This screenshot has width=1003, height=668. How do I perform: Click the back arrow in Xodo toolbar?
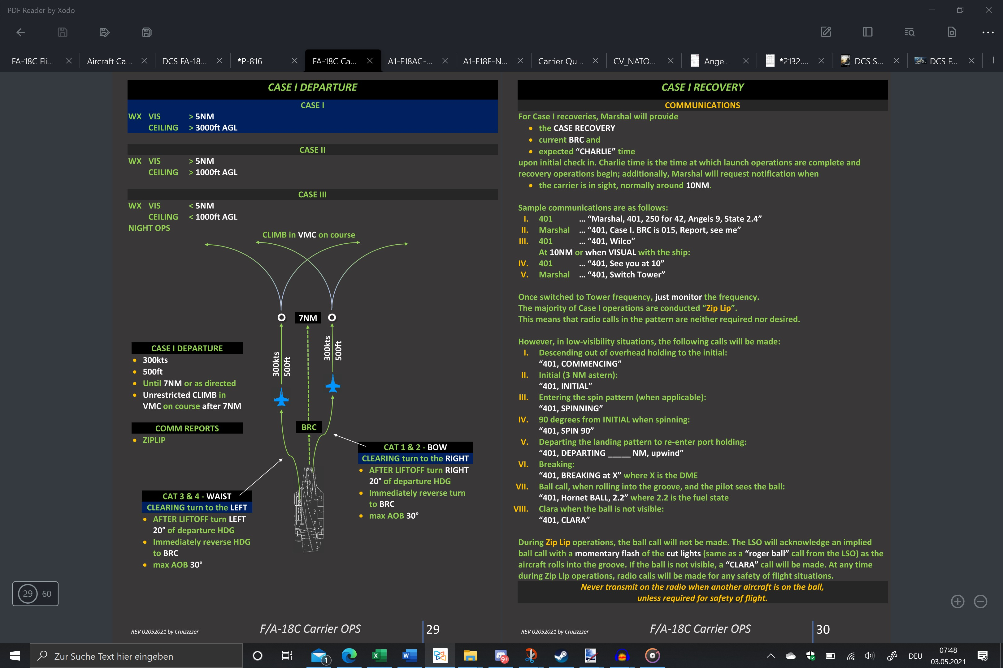click(20, 32)
